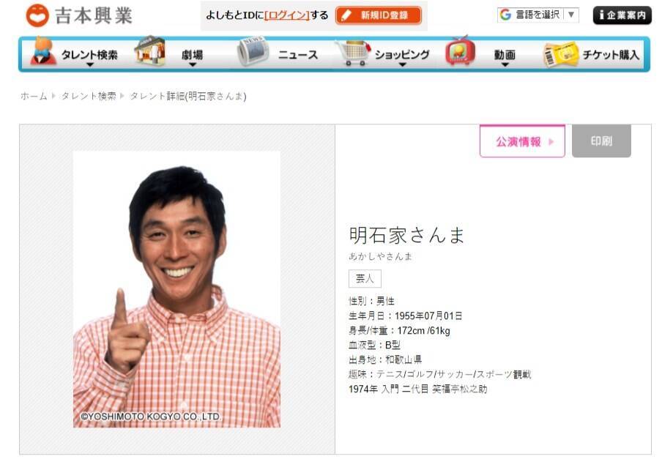
Task: Click the 新規ID登録 registration button
Action: pos(379,15)
